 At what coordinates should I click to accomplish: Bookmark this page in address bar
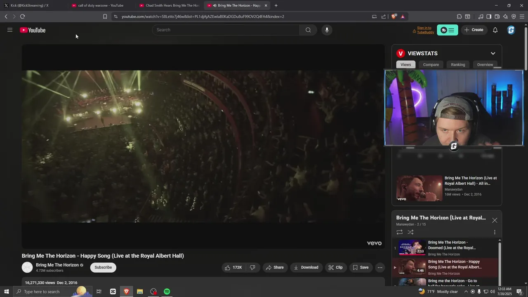(105, 16)
